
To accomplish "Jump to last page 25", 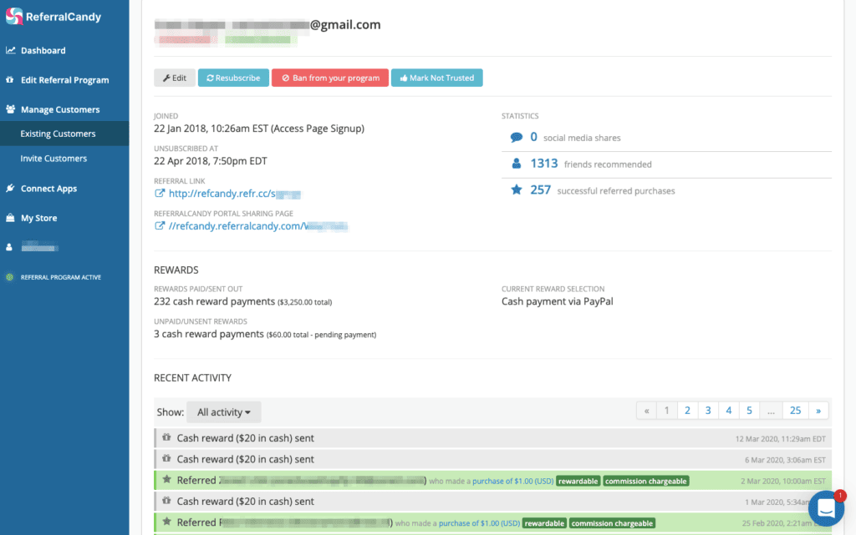I will click(796, 411).
